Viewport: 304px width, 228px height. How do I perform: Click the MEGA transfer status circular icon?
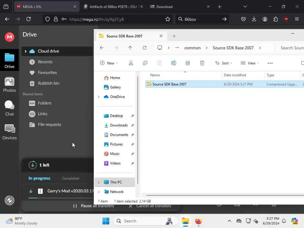pos(9,200)
